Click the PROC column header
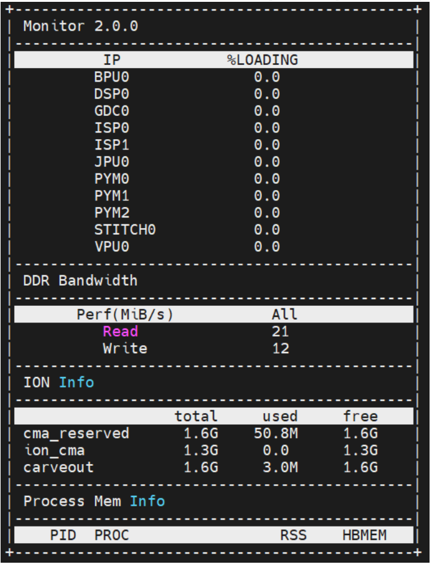 pyautogui.click(x=111, y=535)
